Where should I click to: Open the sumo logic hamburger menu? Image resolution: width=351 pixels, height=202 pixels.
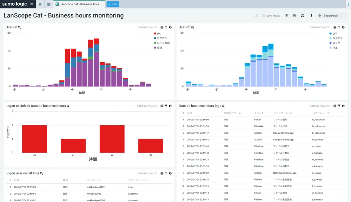(32, 4)
